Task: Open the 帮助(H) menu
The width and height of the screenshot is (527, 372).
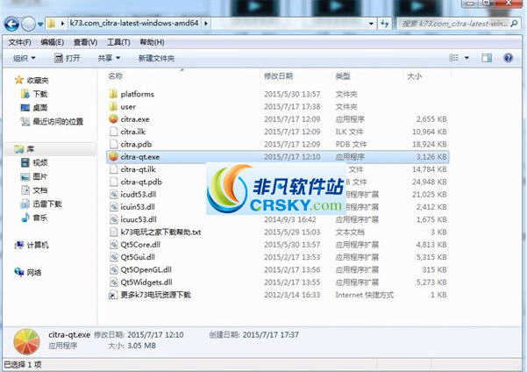Action: coord(152,42)
